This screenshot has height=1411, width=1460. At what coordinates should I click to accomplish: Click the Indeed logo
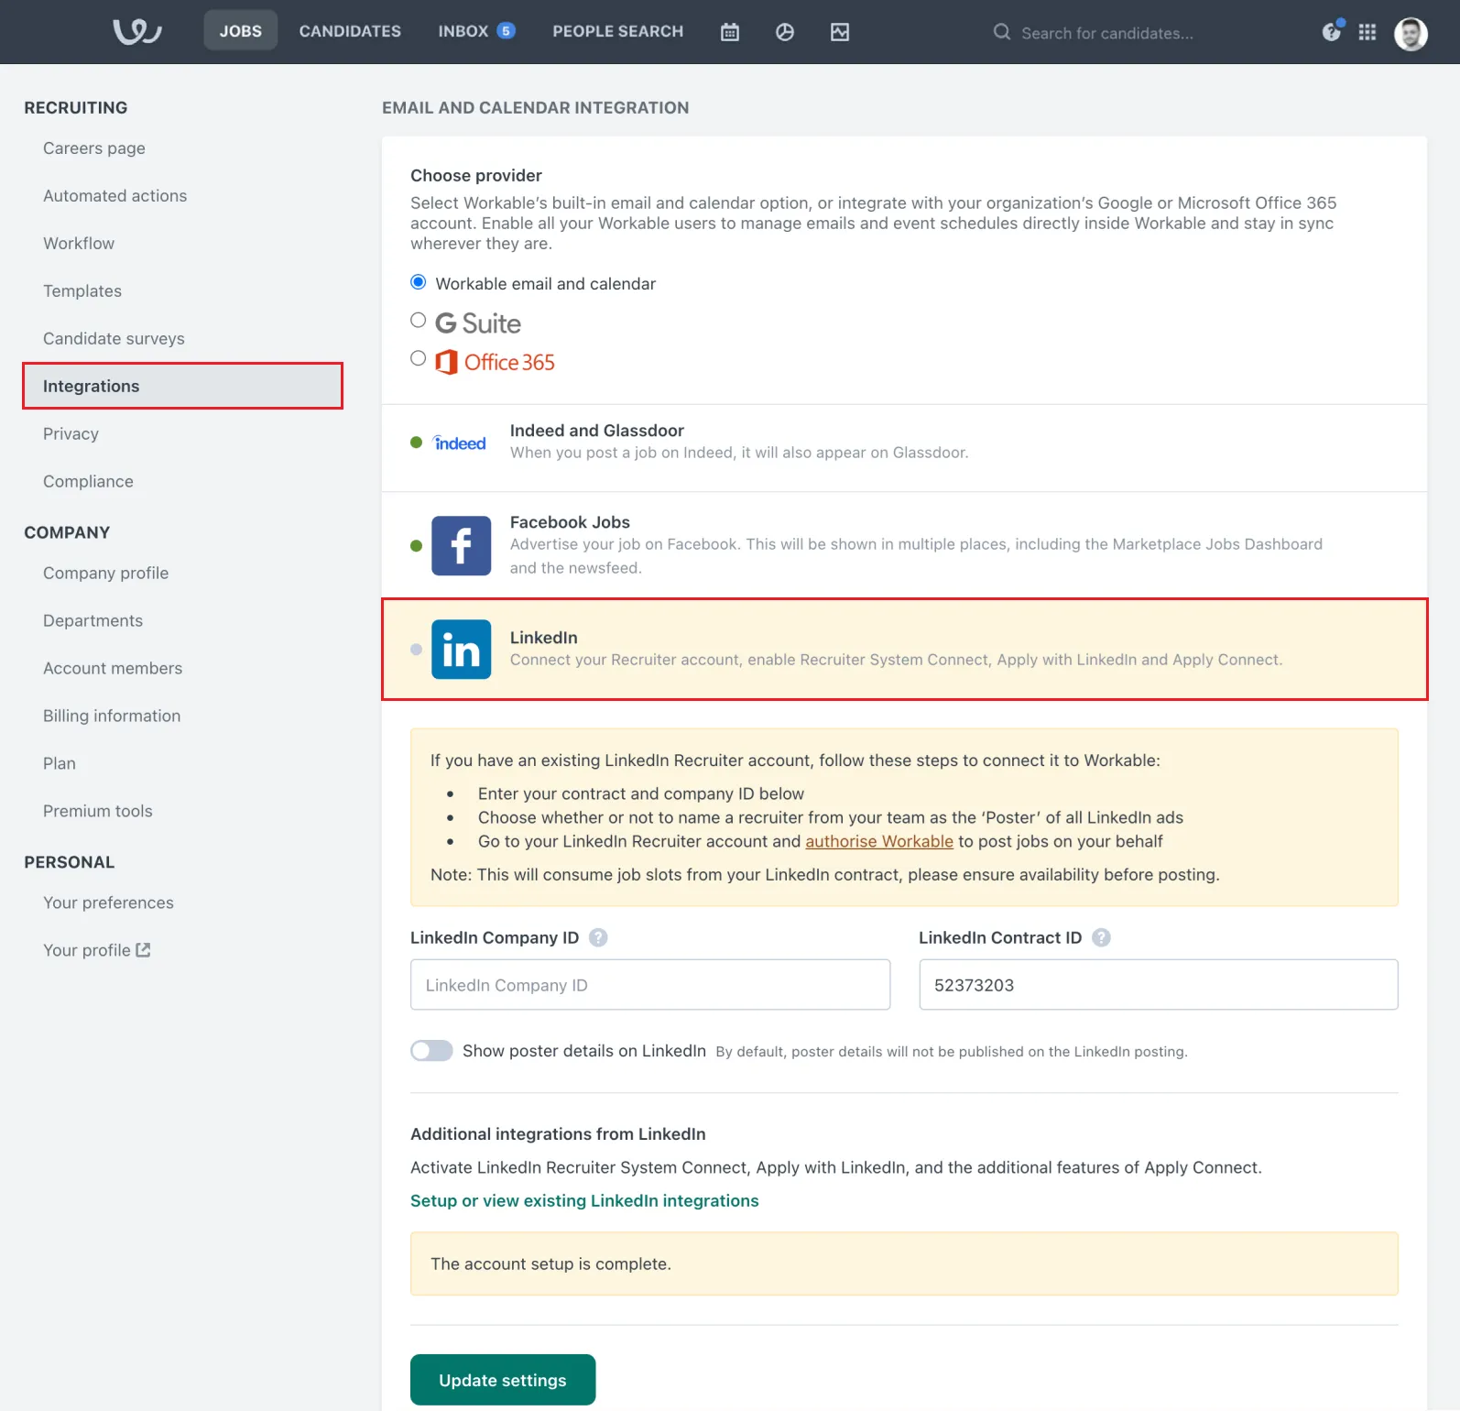tap(459, 443)
